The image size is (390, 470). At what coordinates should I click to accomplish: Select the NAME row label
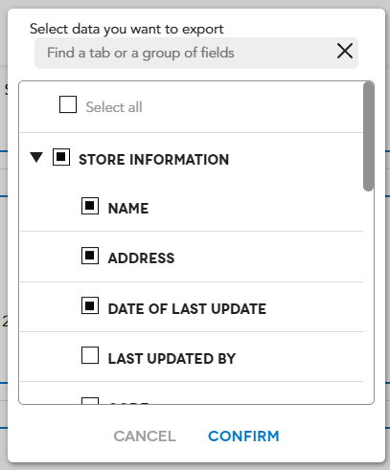click(128, 209)
